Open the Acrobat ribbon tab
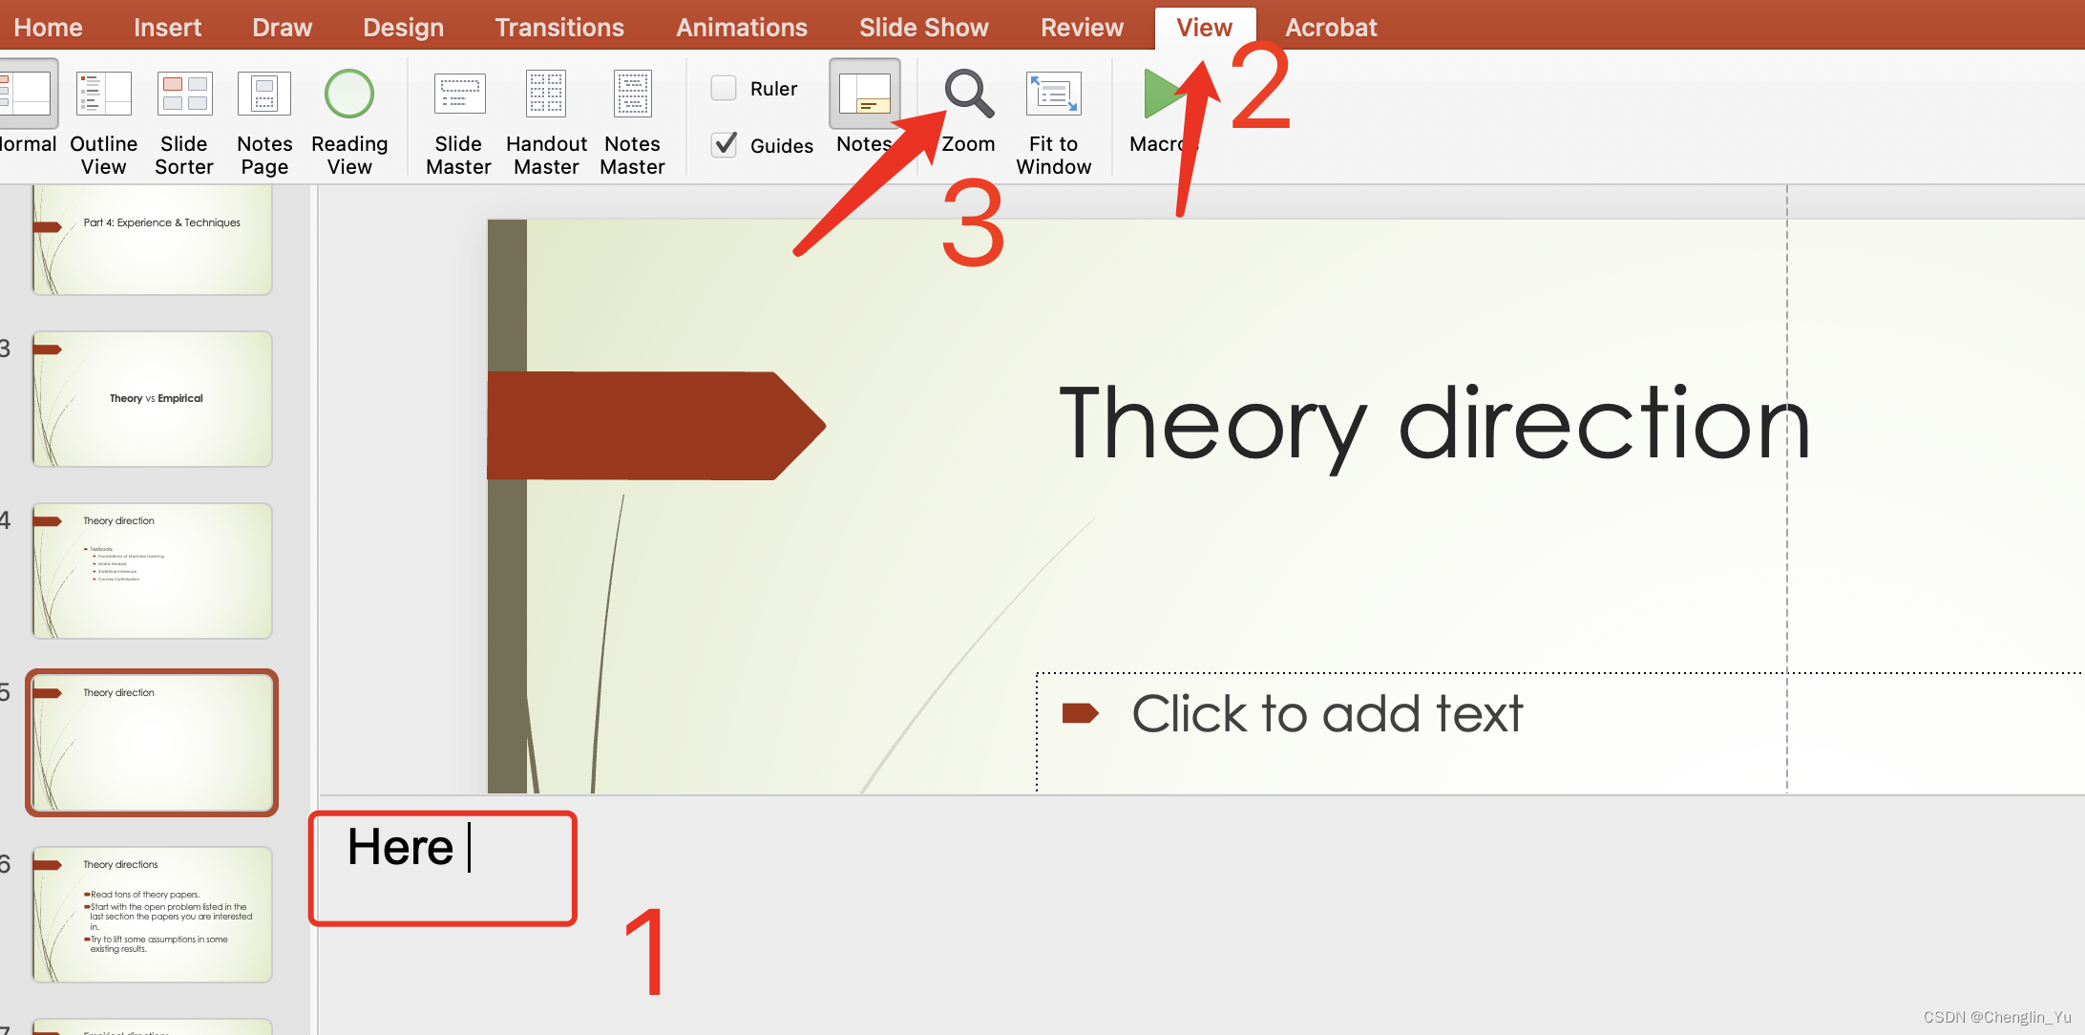The height and width of the screenshot is (1035, 2085). click(x=1331, y=28)
